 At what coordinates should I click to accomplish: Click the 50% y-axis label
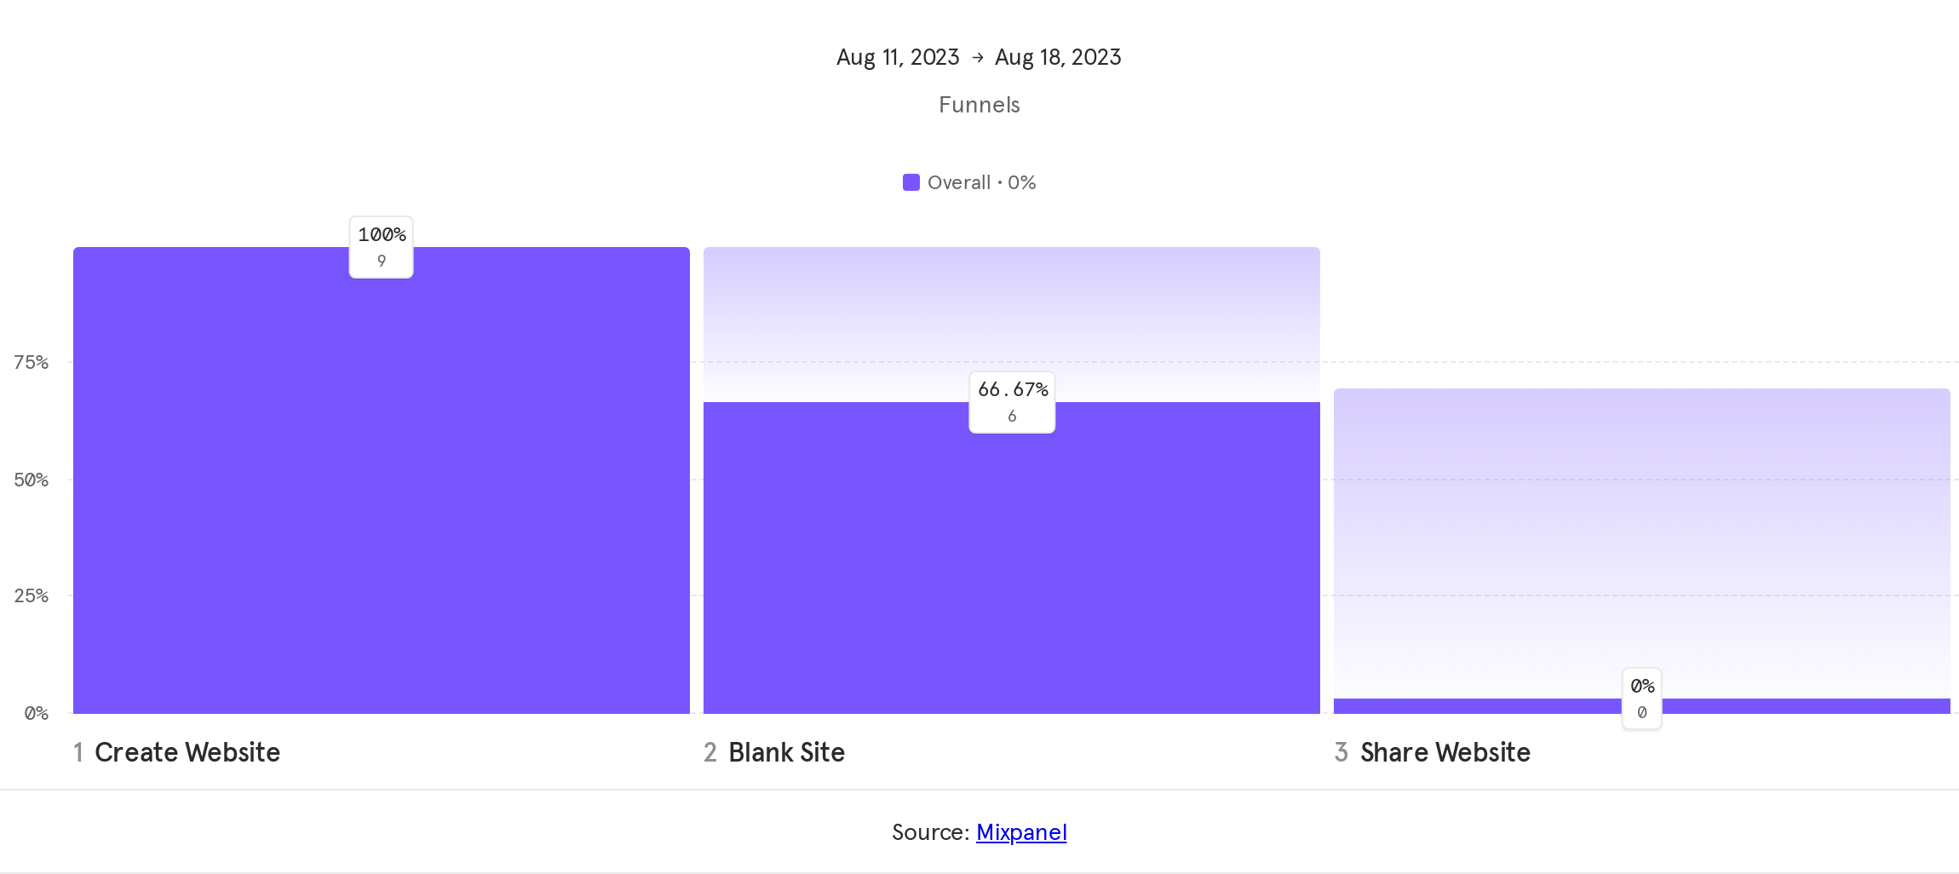[32, 480]
